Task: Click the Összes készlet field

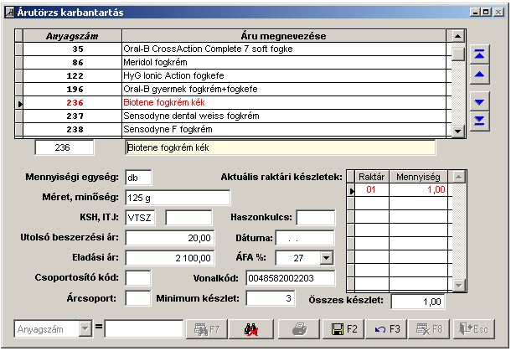Action: click(x=417, y=302)
